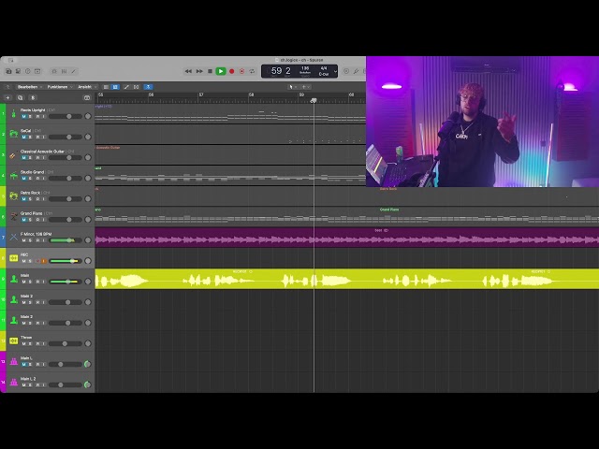Click the choir icon on track 13
The width and height of the screenshot is (599, 449).
coord(13,362)
